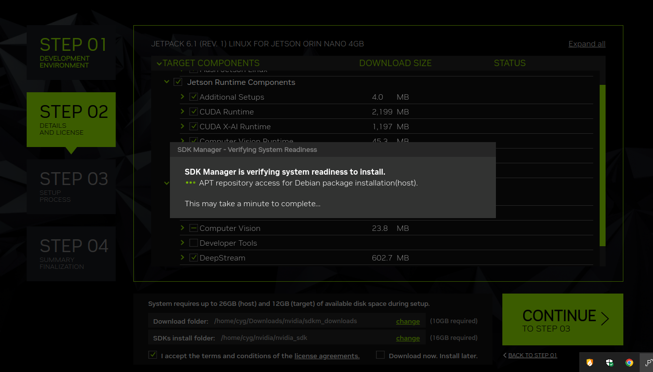Enable Download now. Install later.
The width and height of the screenshot is (653, 372).
[380, 355]
